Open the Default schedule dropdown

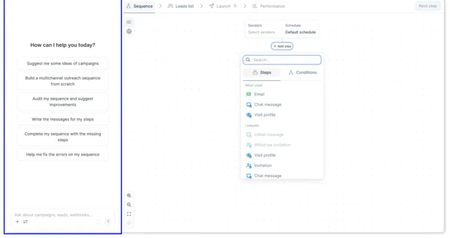300,32
